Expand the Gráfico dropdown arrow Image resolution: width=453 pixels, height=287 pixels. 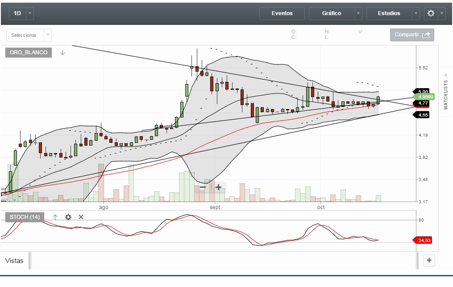pos(358,13)
